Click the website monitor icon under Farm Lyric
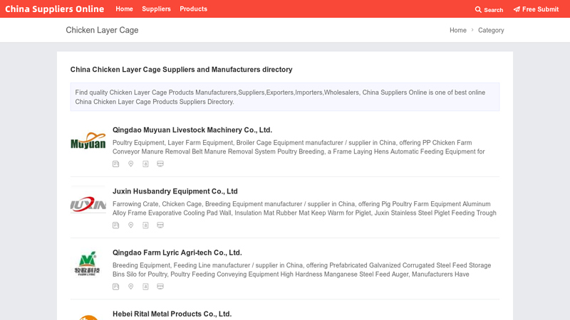This screenshot has width=570, height=320. pos(160,287)
